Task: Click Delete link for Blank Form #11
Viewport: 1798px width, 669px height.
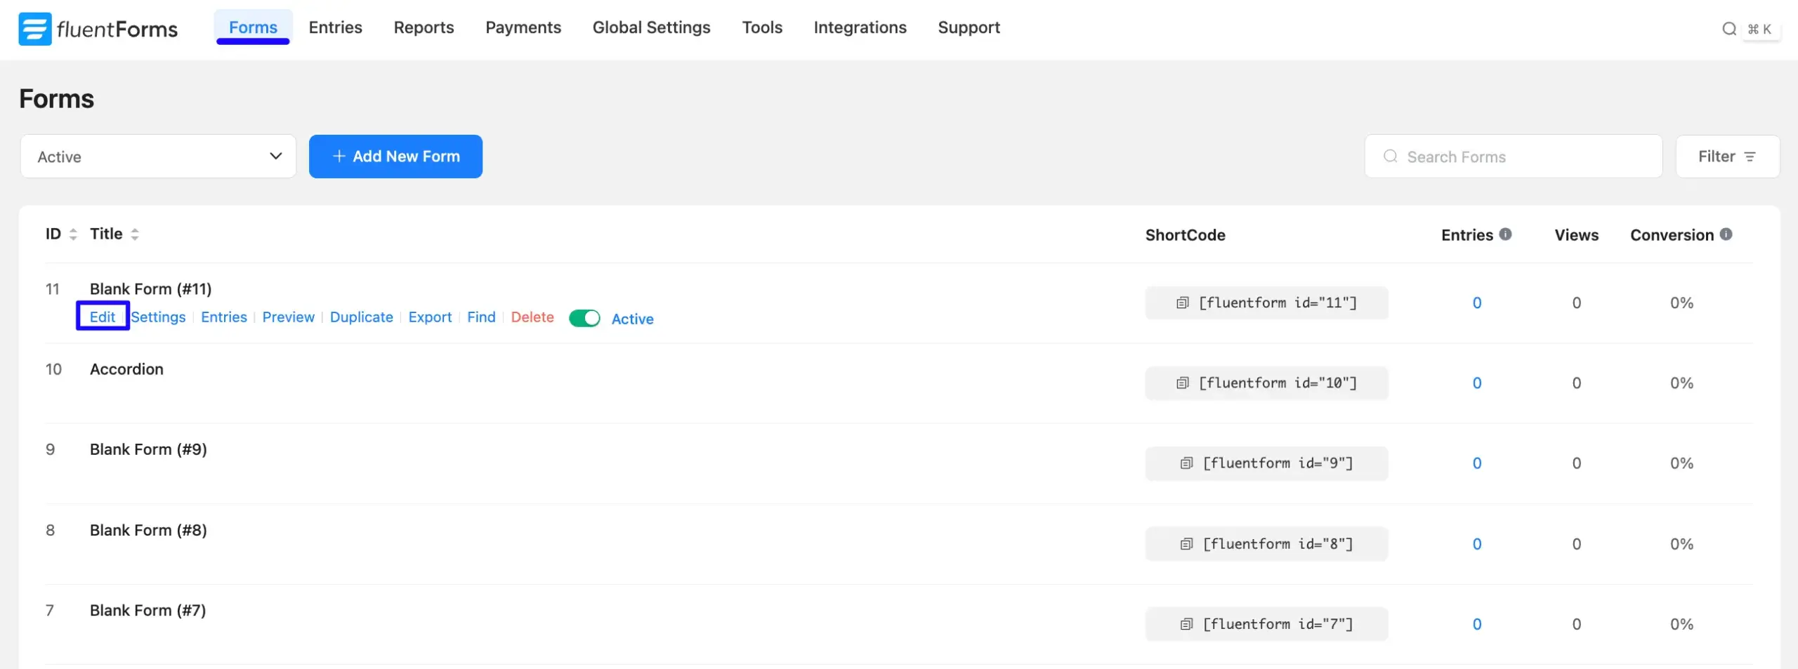Action: [532, 317]
